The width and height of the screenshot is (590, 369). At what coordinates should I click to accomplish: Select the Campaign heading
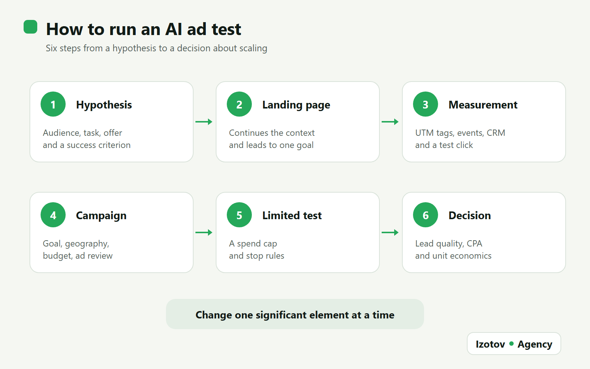[101, 216]
